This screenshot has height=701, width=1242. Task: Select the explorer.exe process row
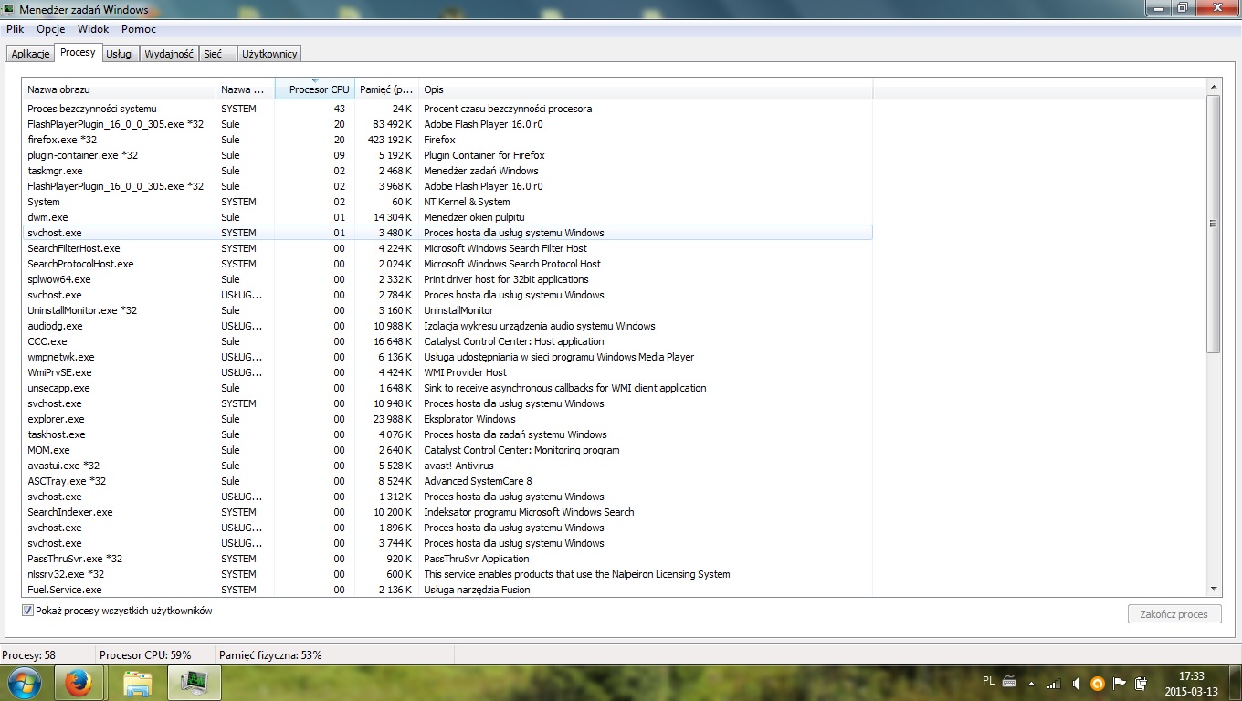(x=447, y=419)
